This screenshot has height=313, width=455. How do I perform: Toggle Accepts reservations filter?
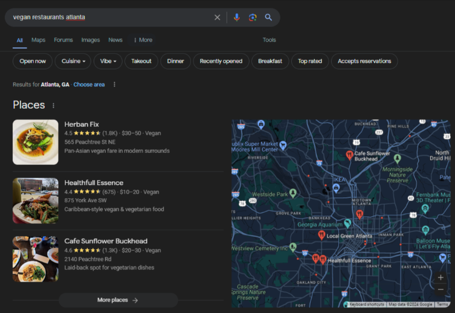coord(364,61)
